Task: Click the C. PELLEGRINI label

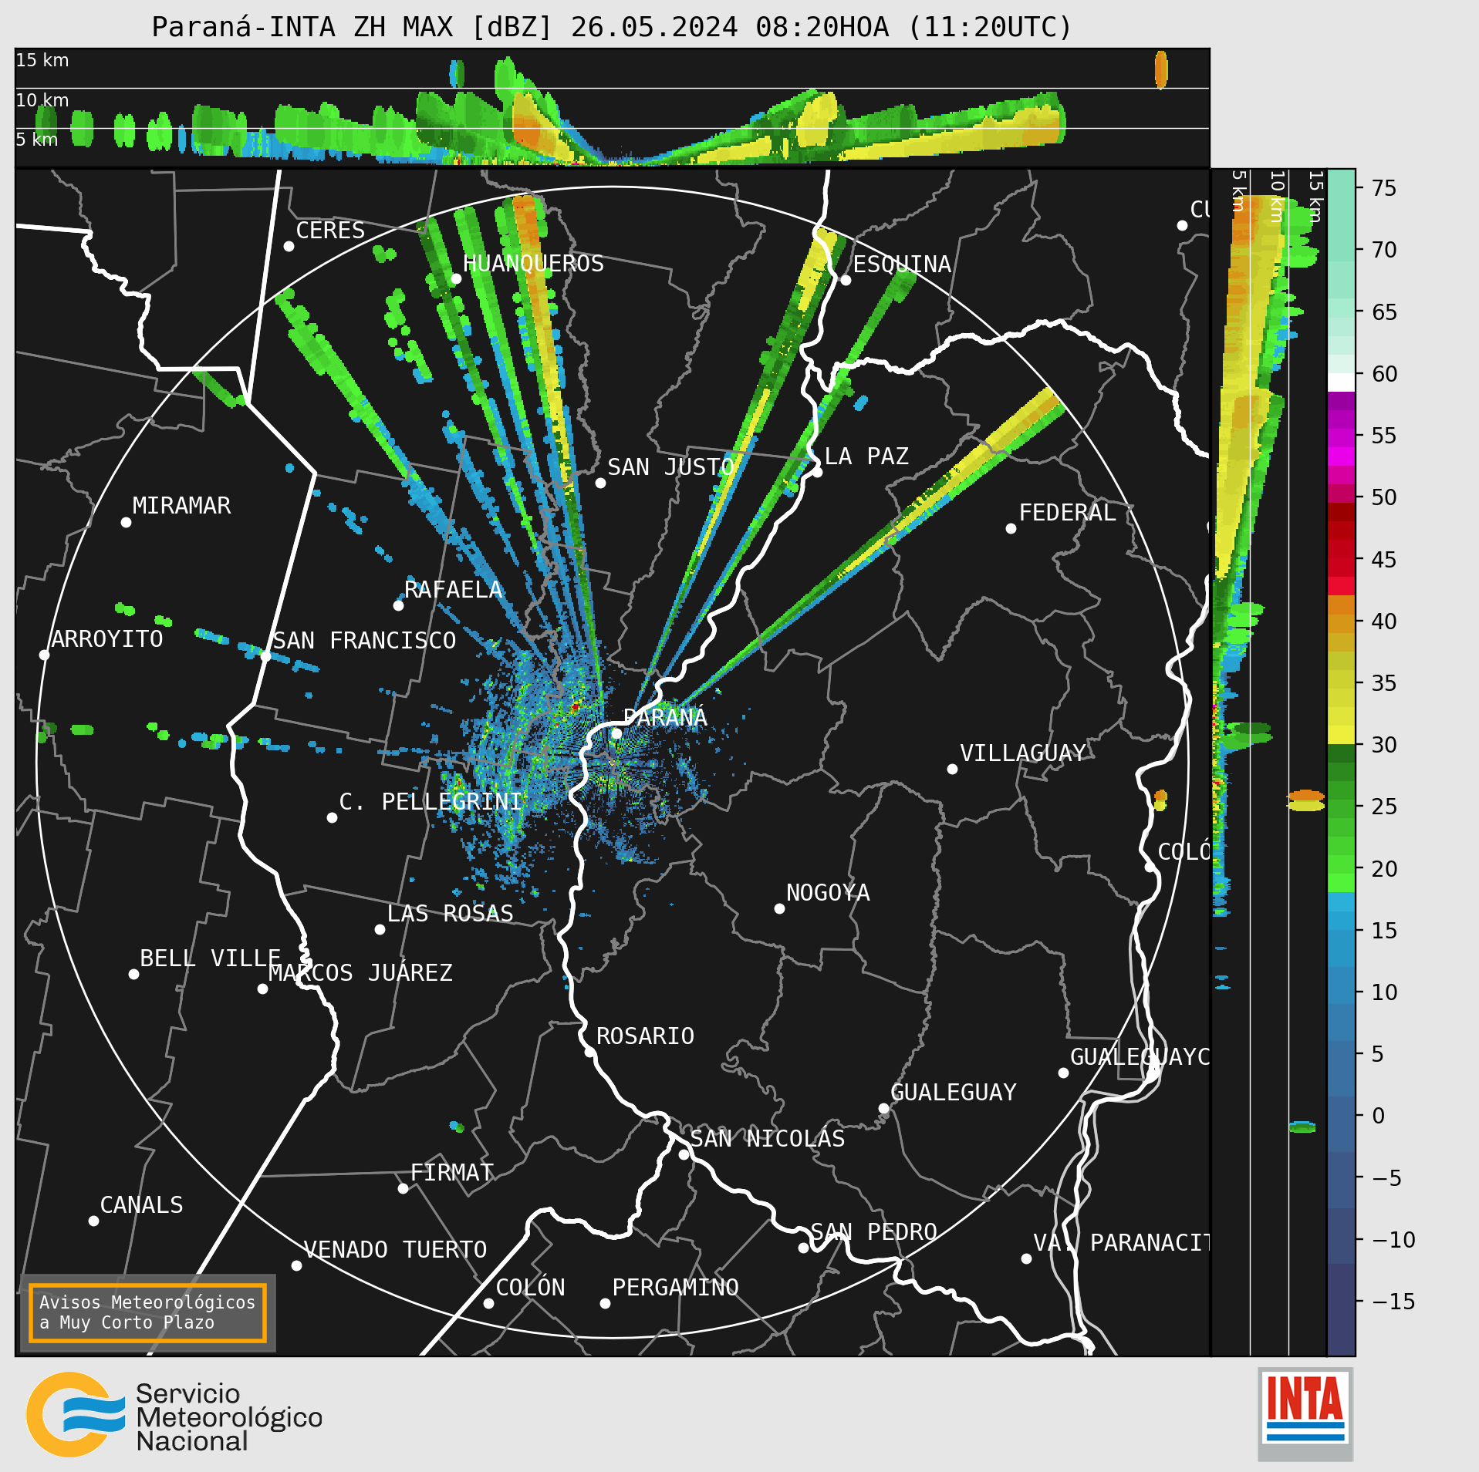Action: point(431,802)
